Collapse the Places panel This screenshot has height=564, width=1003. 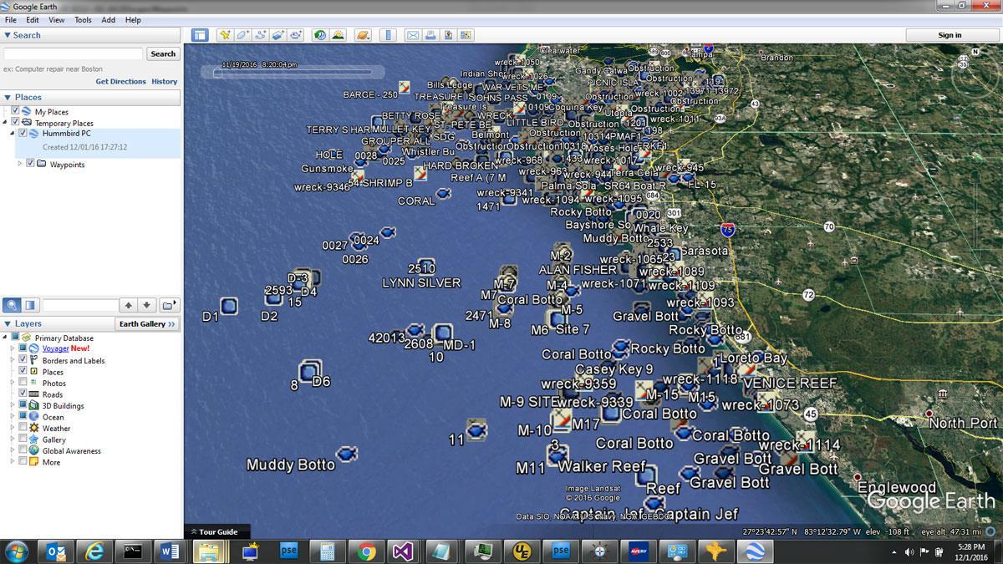(8, 98)
